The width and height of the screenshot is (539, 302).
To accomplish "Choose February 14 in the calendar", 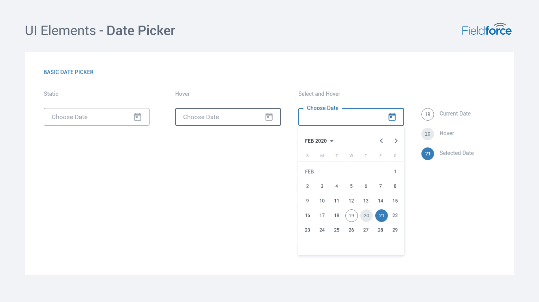I will (380, 201).
